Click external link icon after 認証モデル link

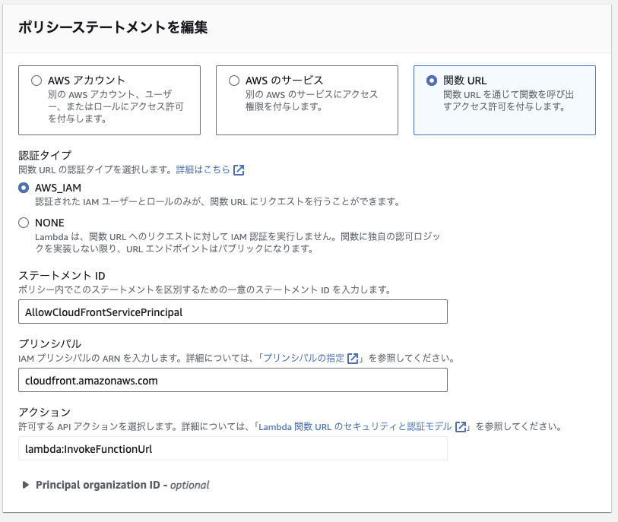point(461,427)
